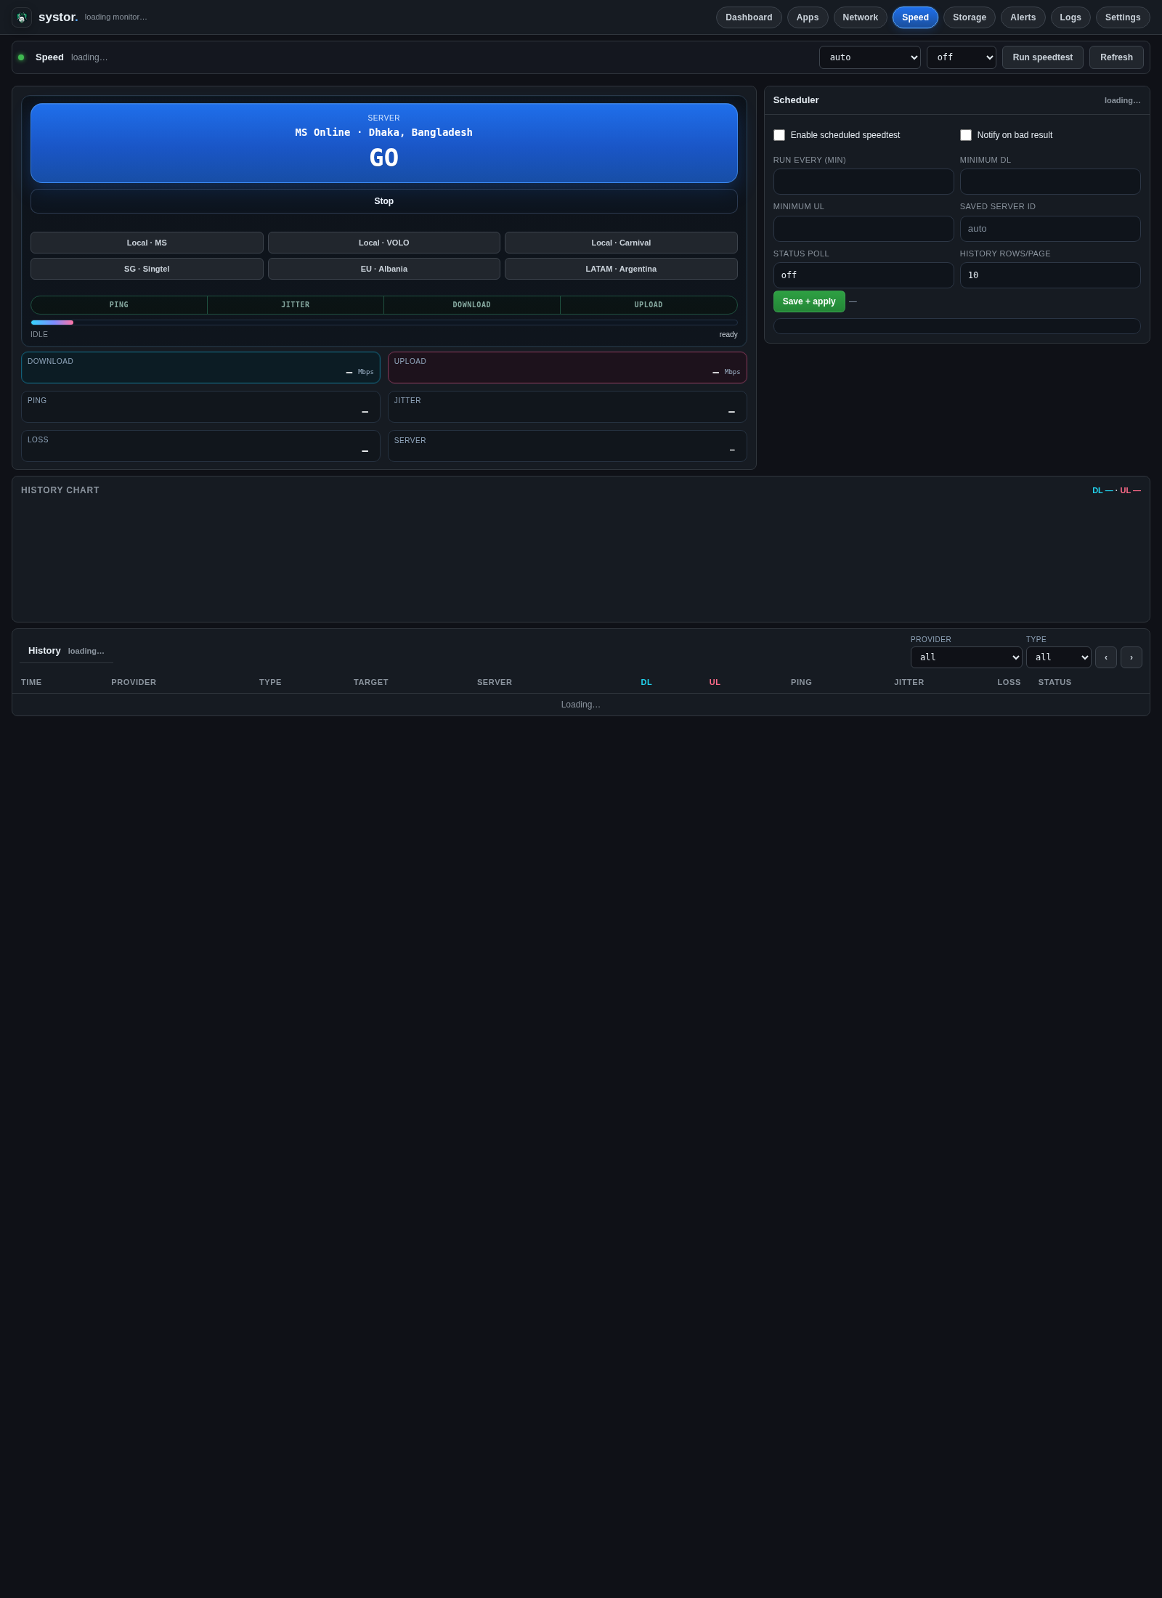Click the History rows/page field
1162x1598 pixels.
[x=1050, y=275]
